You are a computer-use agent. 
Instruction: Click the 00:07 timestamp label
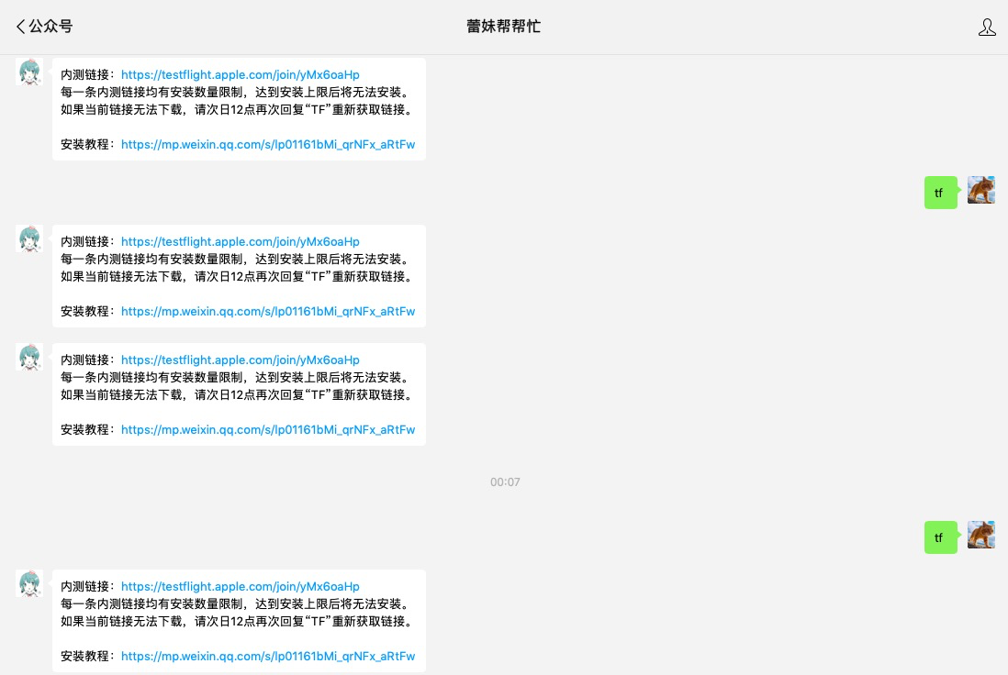click(x=505, y=482)
